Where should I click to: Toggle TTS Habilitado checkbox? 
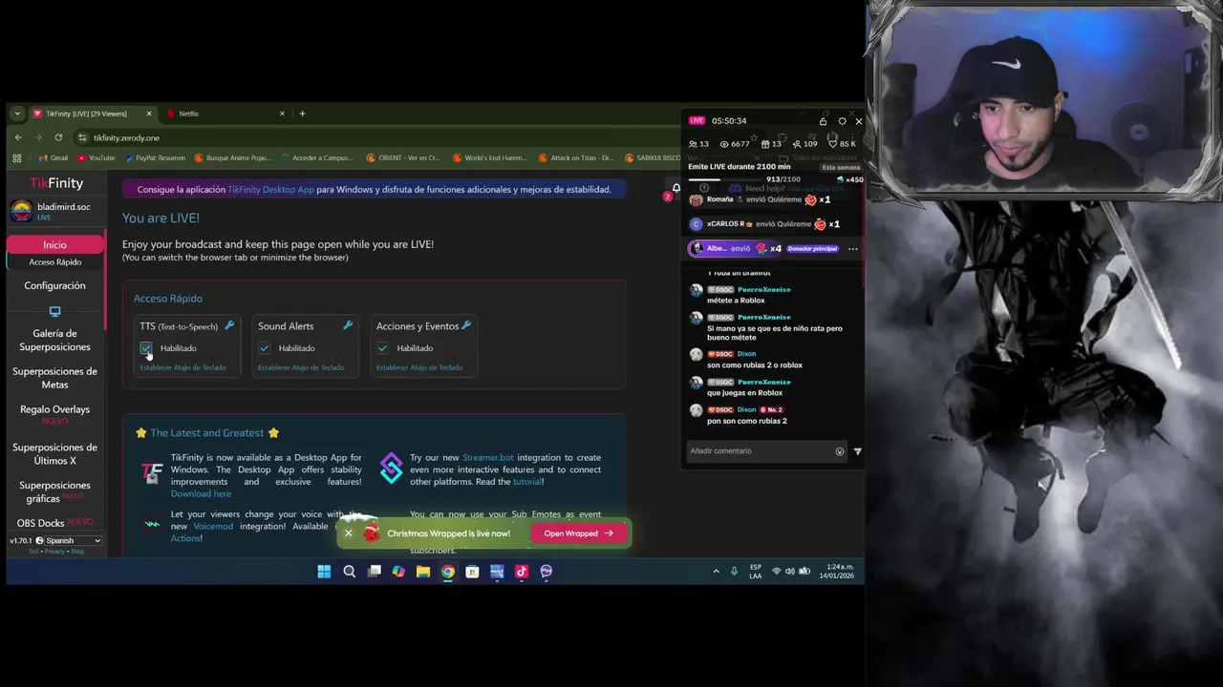pyautogui.click(x=146, y=348)
